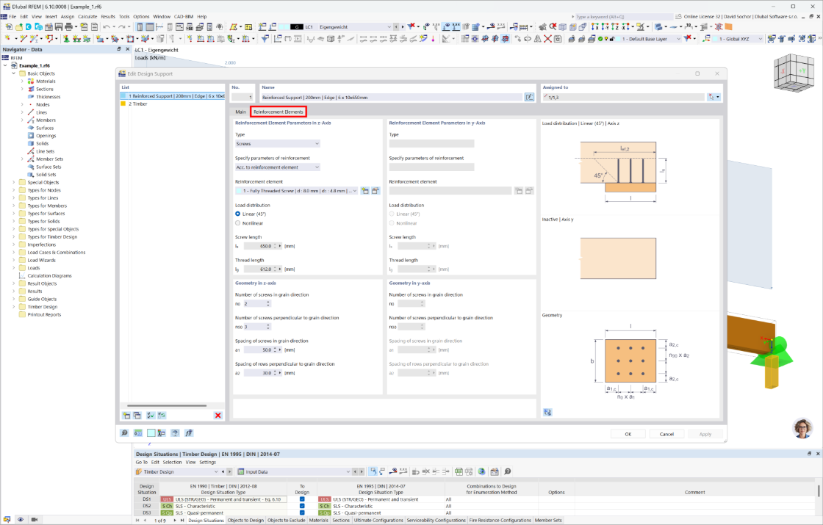Viewport: 823px width, 525px height.
Task: Open Settings menu in design table
Action: coord(207,462)
